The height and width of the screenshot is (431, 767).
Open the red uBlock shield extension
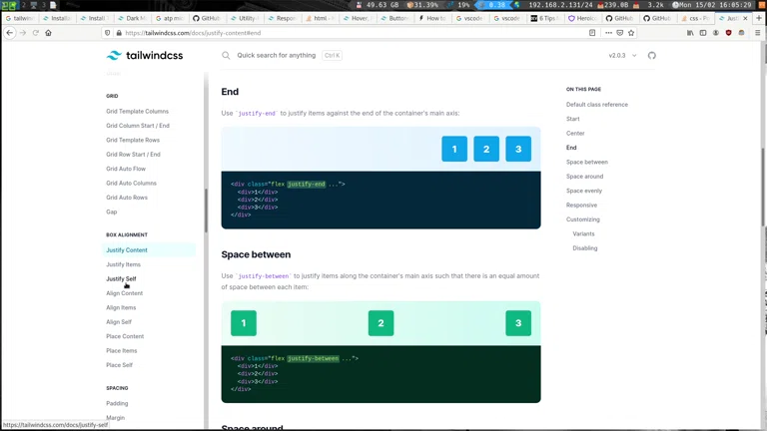[728, 33]
